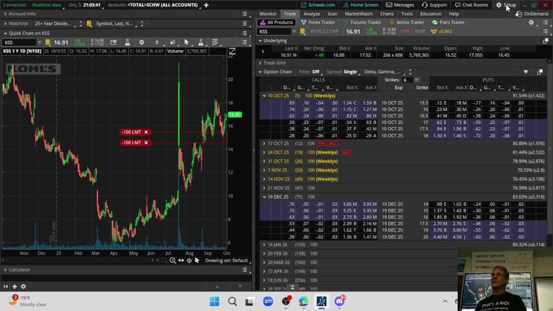Click the chart pan left-right arrows icon
This screenshot has height=311, width=553.
pyautogui.click(x=181, y=260)
